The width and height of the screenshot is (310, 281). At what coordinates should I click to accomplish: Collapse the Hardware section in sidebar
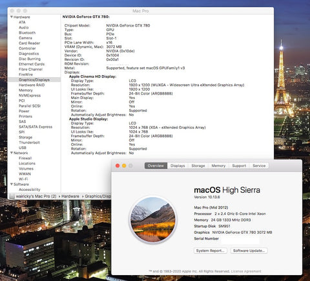point(12,17)
